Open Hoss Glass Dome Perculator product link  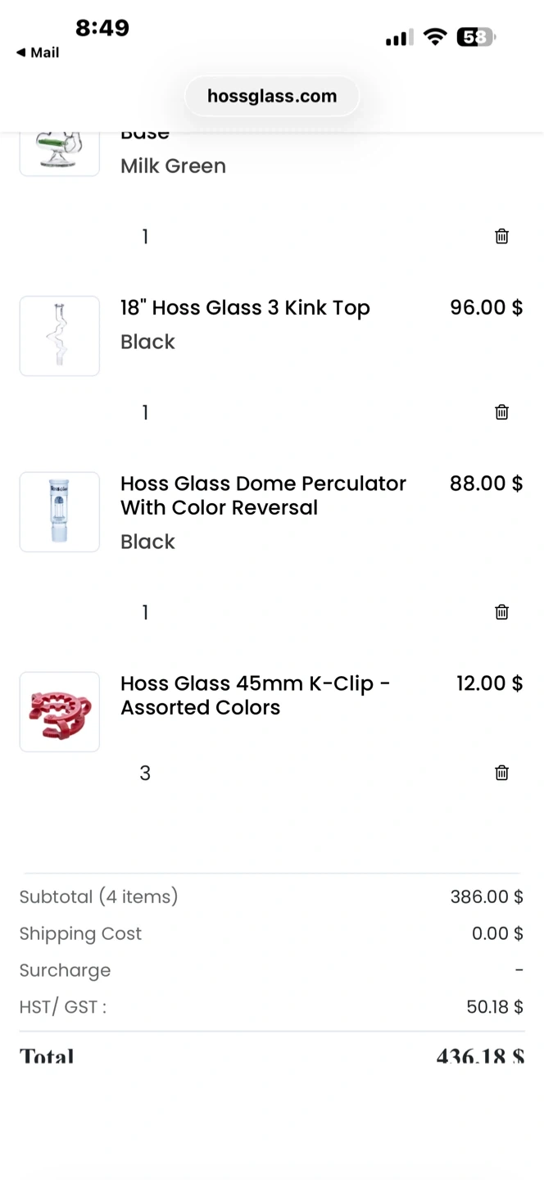click(x=263, y=496)
